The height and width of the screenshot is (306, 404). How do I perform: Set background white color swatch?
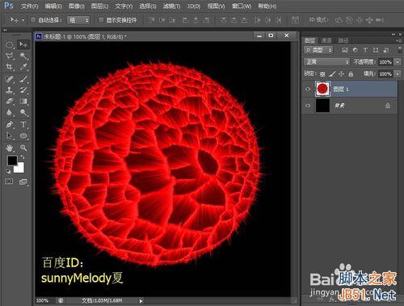[20, 169]
